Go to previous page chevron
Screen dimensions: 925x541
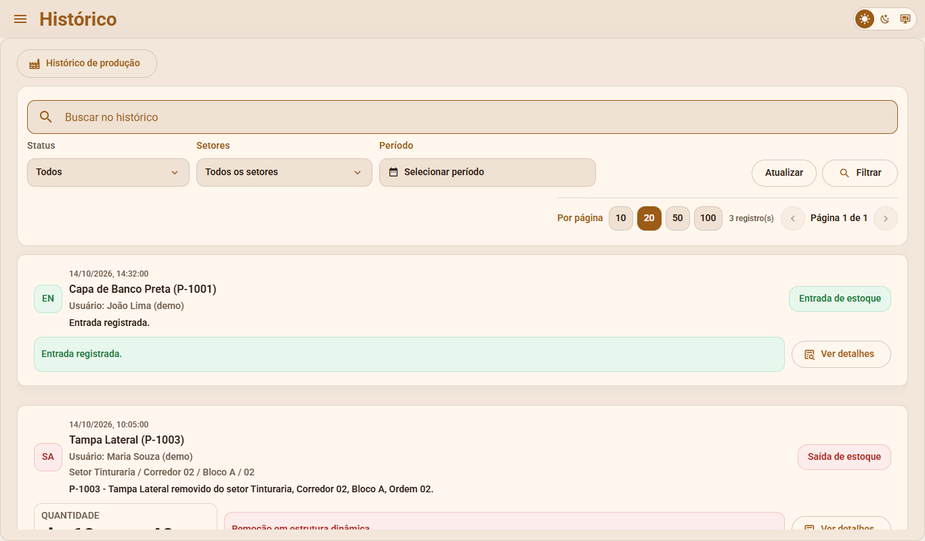click(x=793, y=218)
